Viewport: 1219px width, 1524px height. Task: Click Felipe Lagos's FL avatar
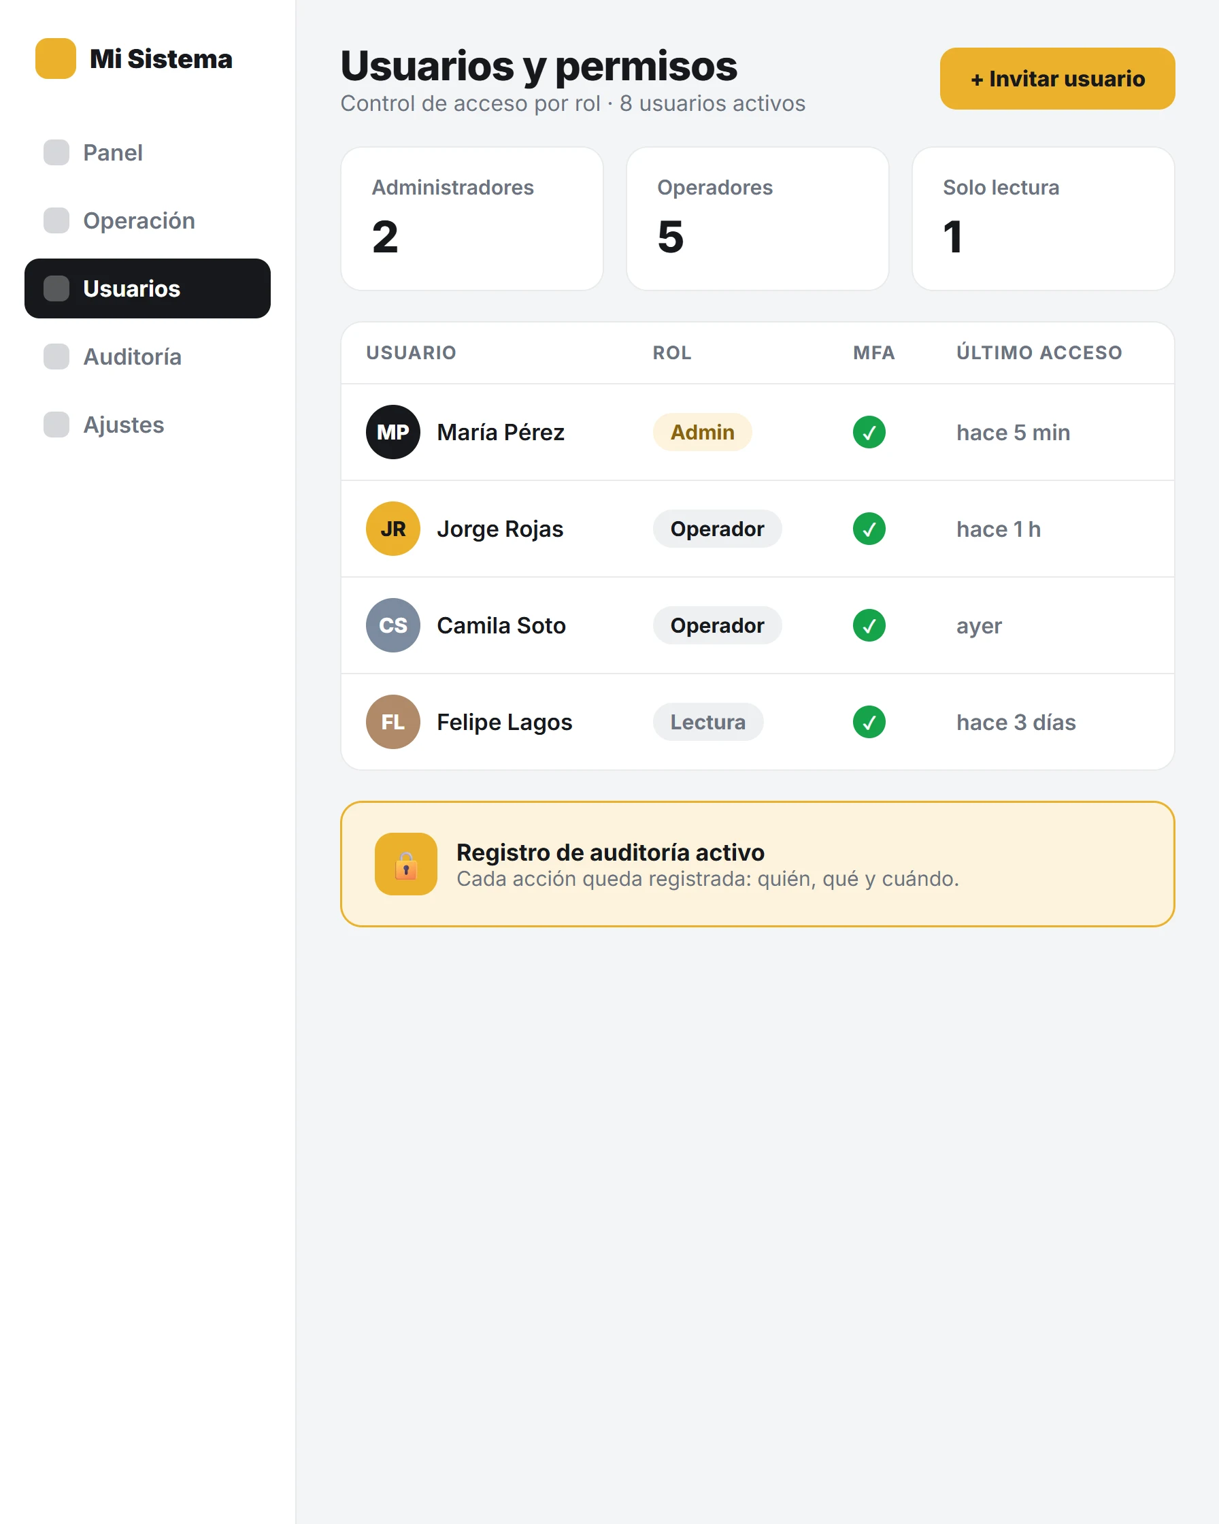coord(393,722)
